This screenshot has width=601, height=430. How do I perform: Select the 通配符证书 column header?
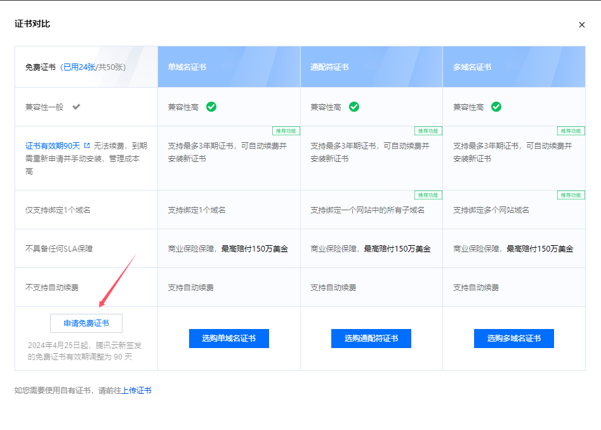click(x=329, y=67)
